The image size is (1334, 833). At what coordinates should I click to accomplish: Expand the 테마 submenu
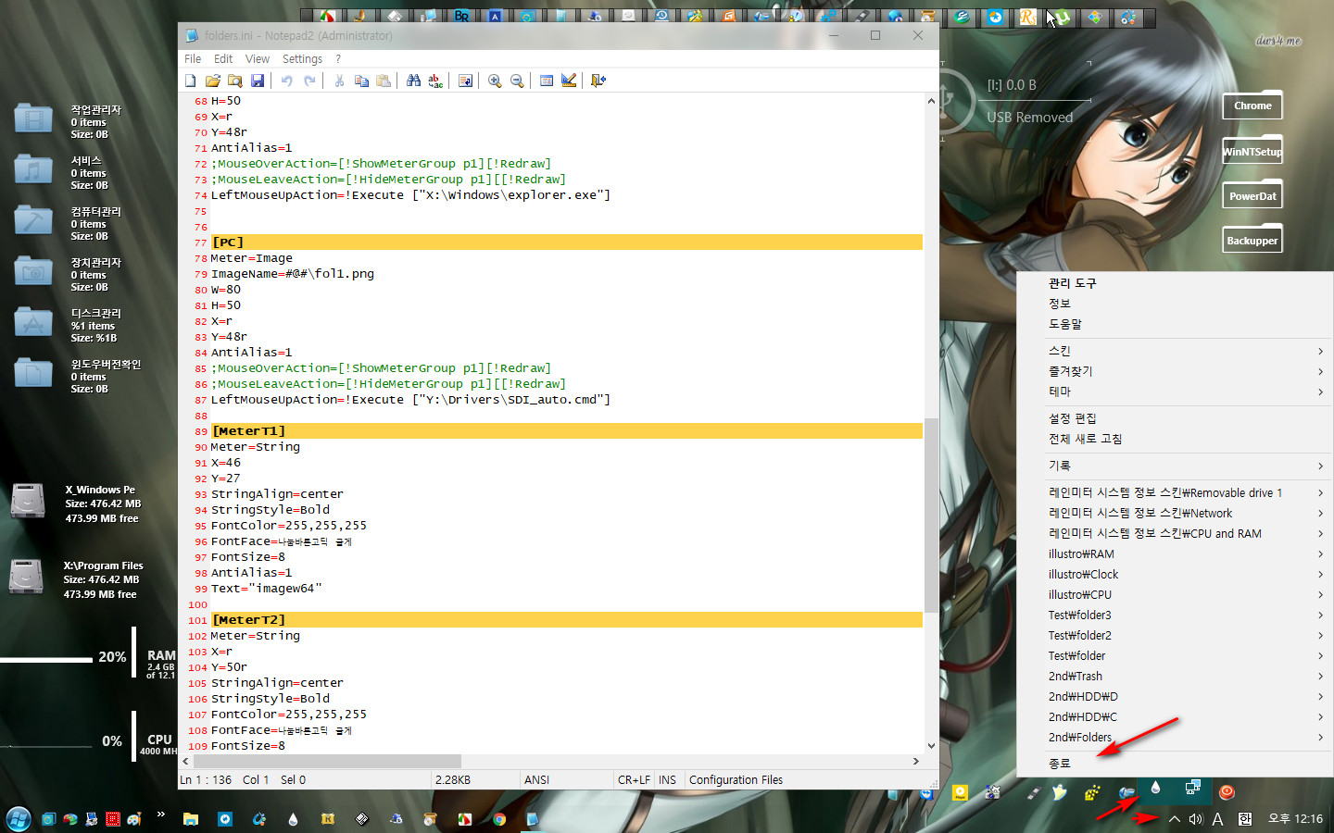click(1175, 392)
